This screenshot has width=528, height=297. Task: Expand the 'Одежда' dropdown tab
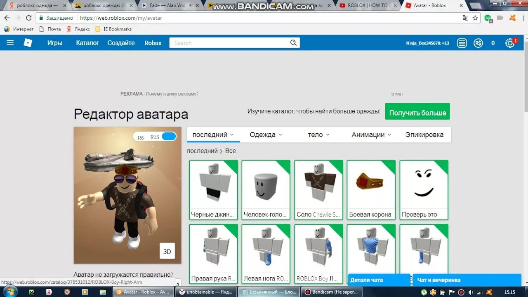point(266,134)
